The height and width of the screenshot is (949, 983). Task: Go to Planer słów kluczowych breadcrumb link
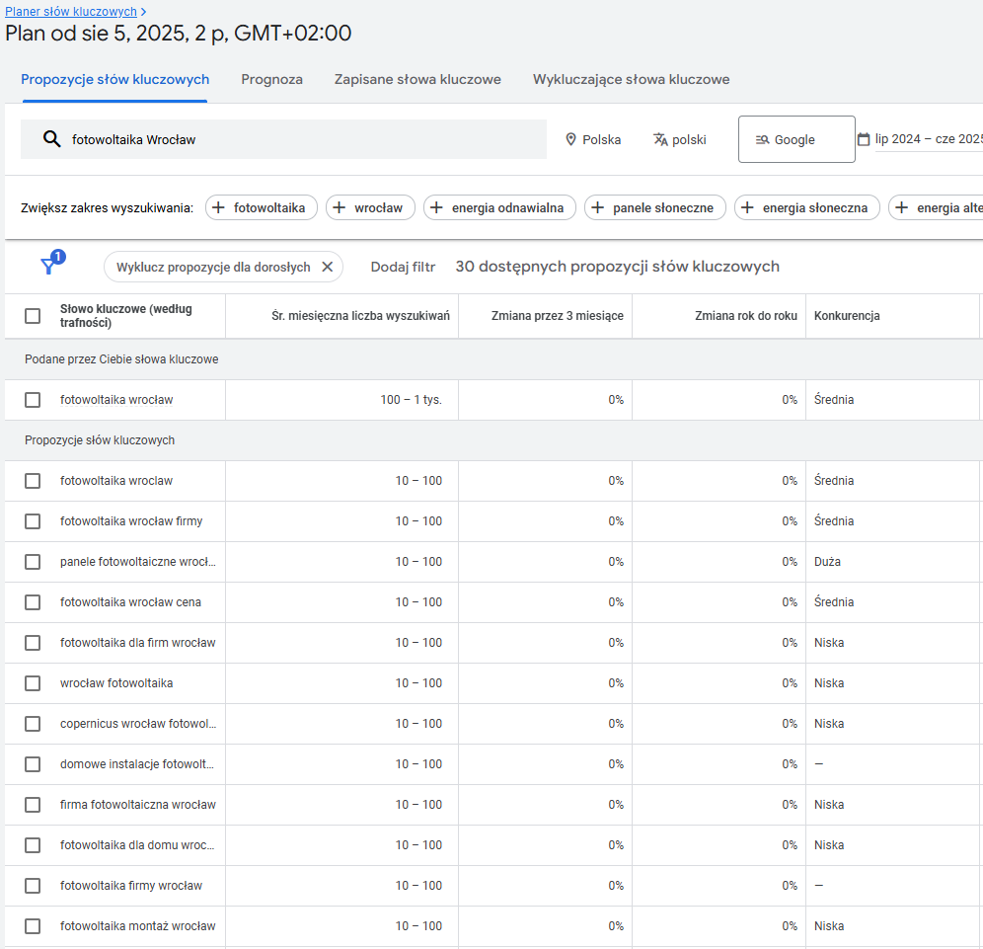71,12
